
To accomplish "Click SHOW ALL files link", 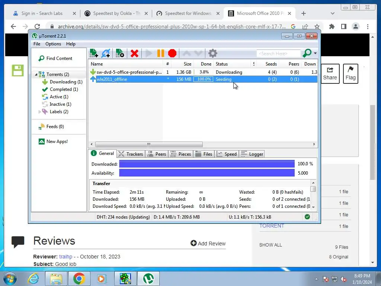I will click(x=270, y=245).
